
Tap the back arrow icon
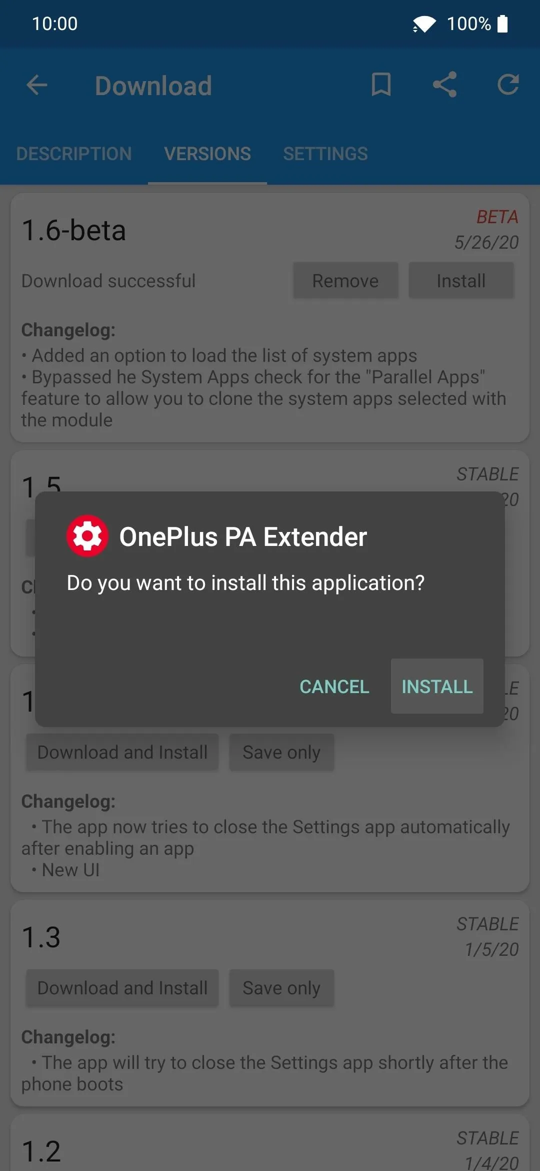pyautogui.click(x=37, y=85)
